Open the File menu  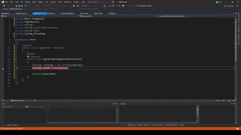tap(7, 2)
